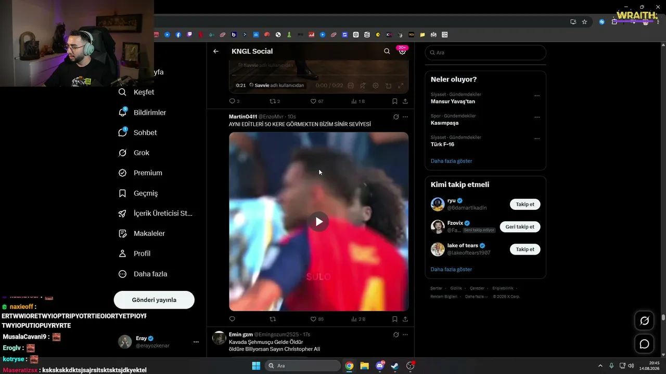Bookmark the Savvie video post
This screenshot has height=374, width=666.
pyautogui.click(x=395, y=101)
